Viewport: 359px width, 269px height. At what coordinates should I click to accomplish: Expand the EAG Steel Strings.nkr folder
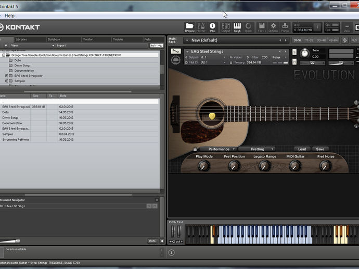7,76
